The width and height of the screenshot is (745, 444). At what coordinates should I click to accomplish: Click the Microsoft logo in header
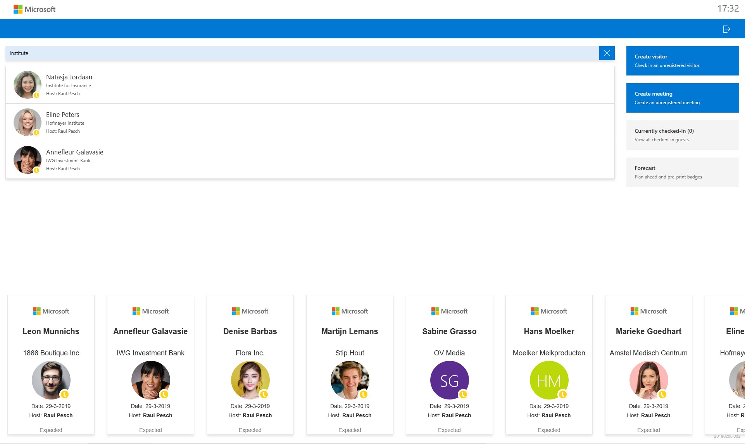(x=34, y=9)
